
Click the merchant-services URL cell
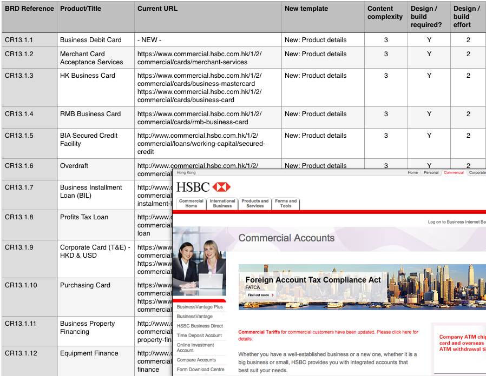click(208, 58)
